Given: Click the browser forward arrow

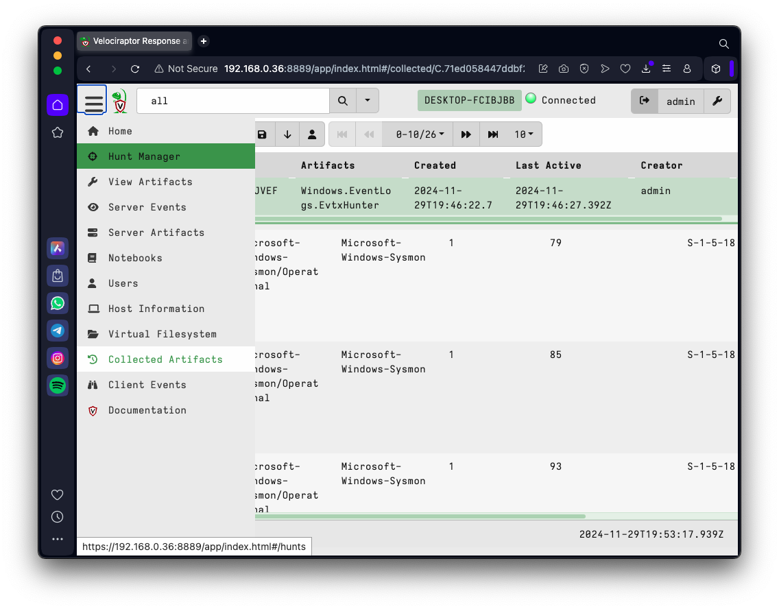Looking at the screenshot, I should pyautogui.click(x=113, y=69).
